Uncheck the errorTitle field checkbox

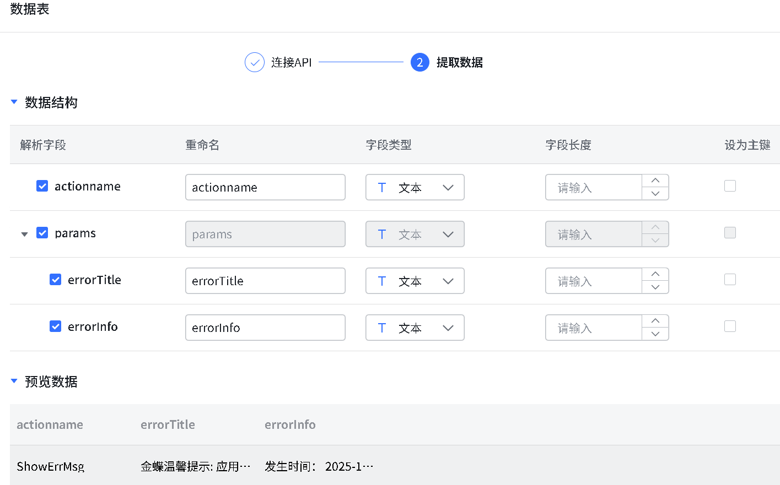(56, 280)
